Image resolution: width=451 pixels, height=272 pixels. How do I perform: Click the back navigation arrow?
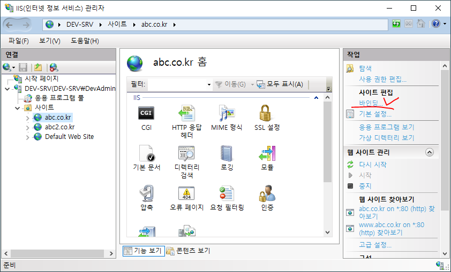tap(10, 25)
